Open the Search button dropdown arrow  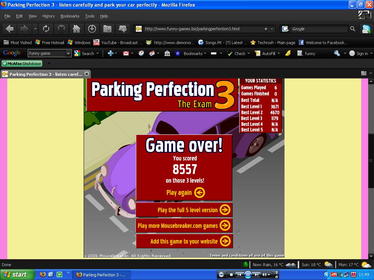click(x=98, y=53)
